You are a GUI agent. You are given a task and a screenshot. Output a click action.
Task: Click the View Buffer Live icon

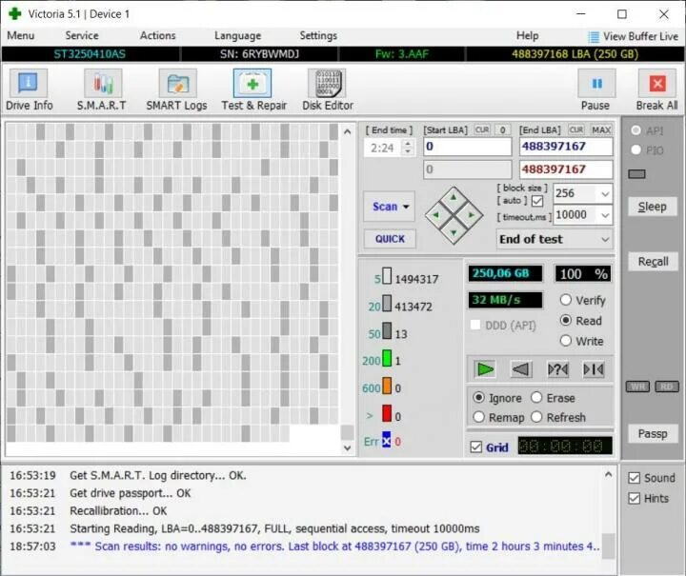(x=594, y=37)
